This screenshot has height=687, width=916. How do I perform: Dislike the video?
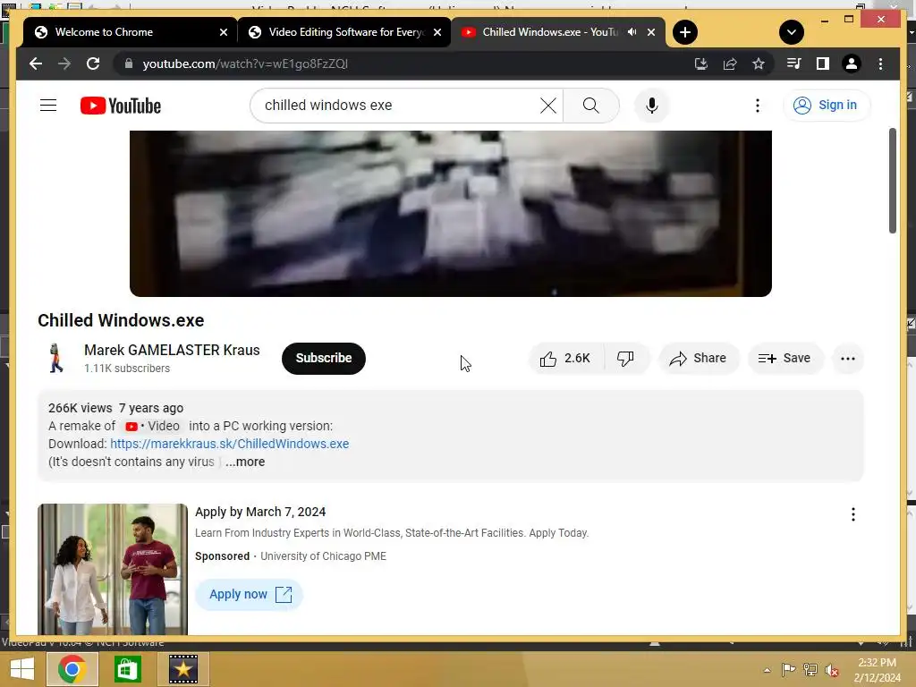pos(625,358)
